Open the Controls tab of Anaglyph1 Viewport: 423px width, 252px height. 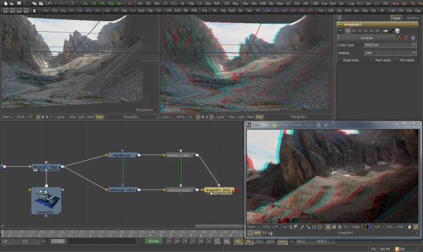coord(366,38)
